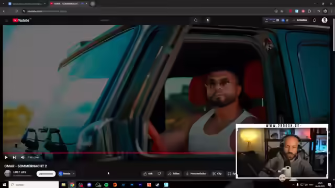Open Spotify from the taskbar
This screenshot has height=188, width=335.
pos(106,185)
